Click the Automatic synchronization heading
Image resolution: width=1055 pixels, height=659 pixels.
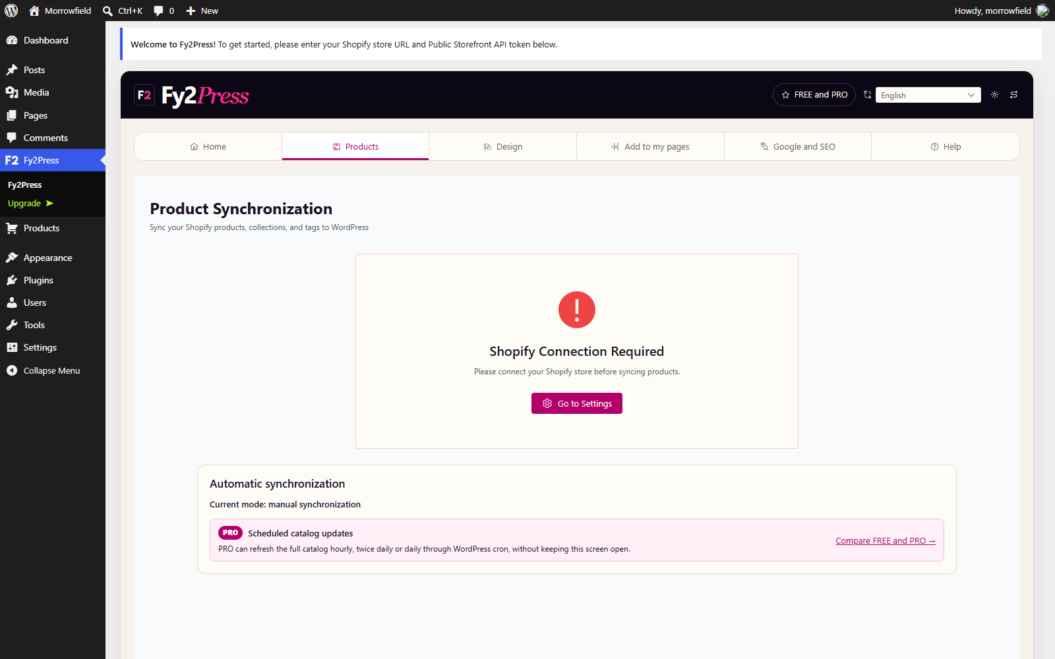tap(278, 484)
